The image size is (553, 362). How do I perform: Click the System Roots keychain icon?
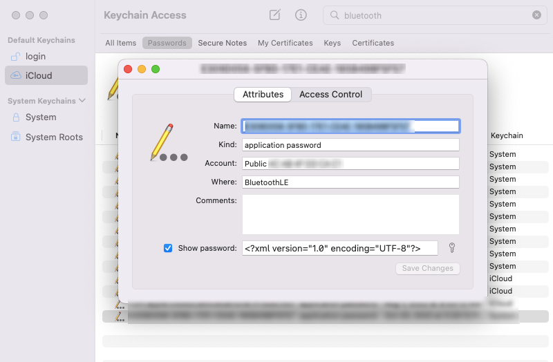pos(15,137)
